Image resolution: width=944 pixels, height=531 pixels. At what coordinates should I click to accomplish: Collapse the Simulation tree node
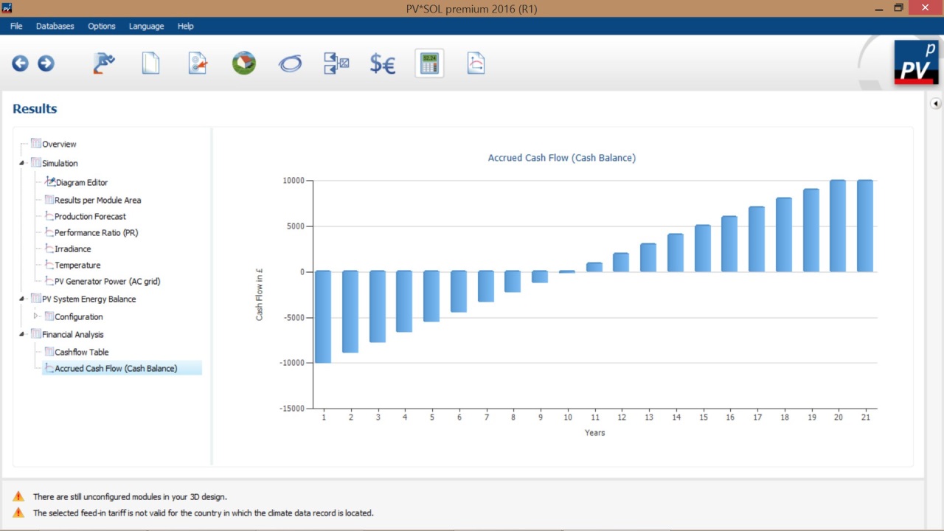tap(23, 163)
